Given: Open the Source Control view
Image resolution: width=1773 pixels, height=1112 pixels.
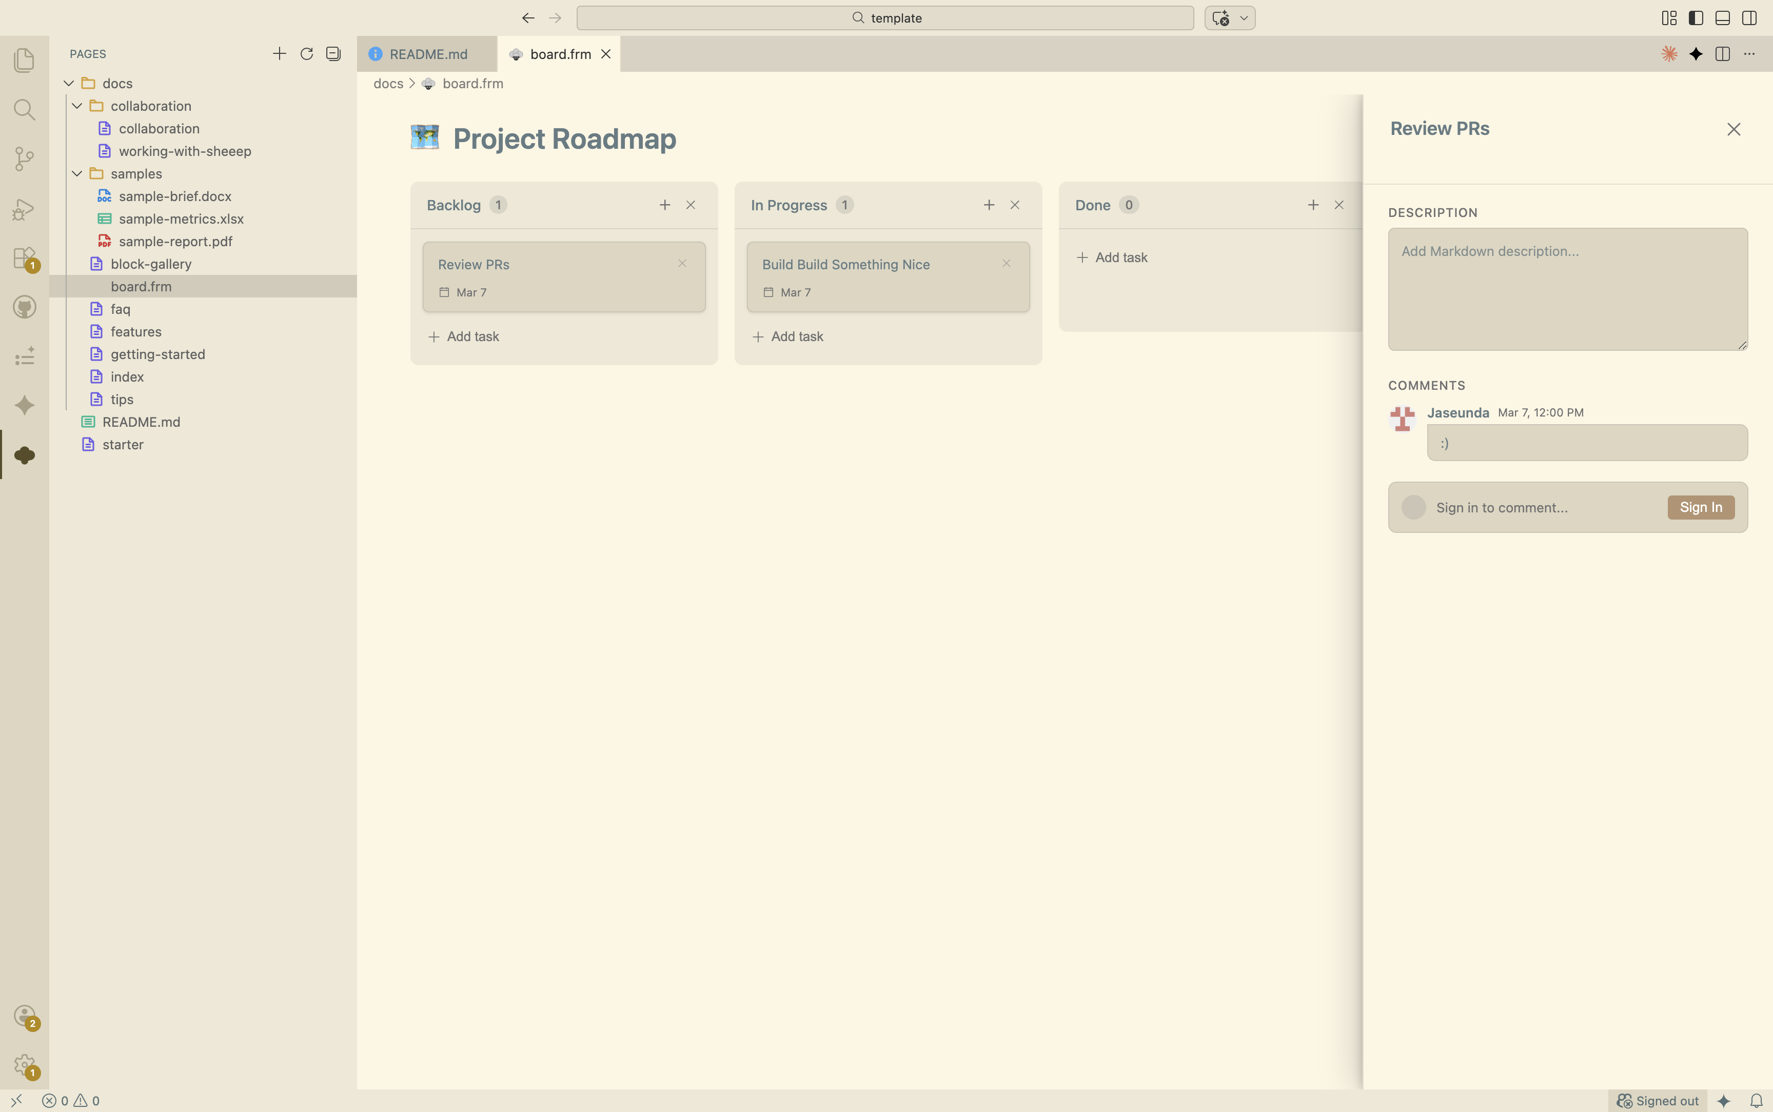Looking at the screenshot, I should [x=24, y=159].
